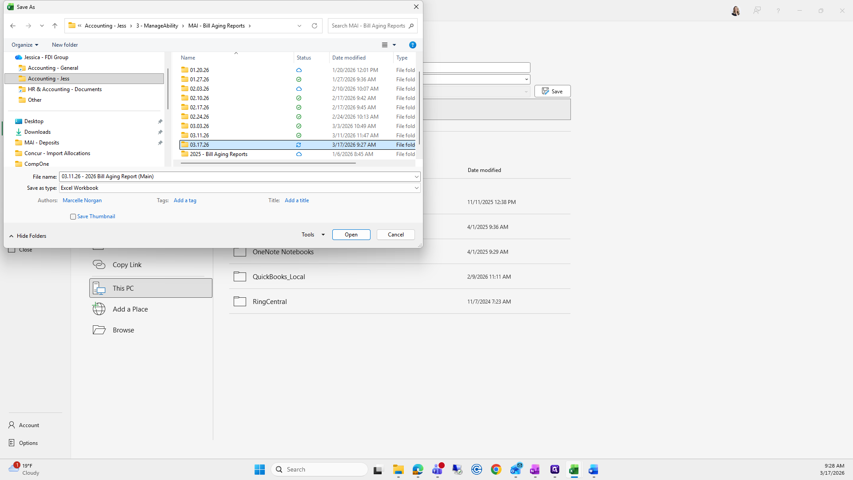Click the blue Help question mark icon
The height and width of the screenshot is (480, 853).
412,45
